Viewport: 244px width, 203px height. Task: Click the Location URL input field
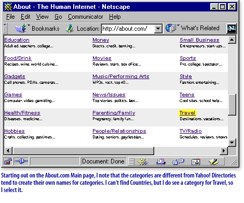click(128, 29)
